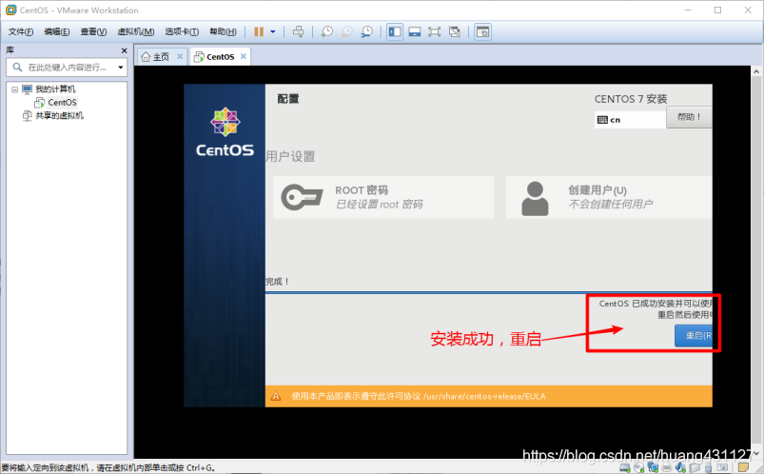Click the network adapter status icon
The image size is (764, 474).
[x=653, y=468]
